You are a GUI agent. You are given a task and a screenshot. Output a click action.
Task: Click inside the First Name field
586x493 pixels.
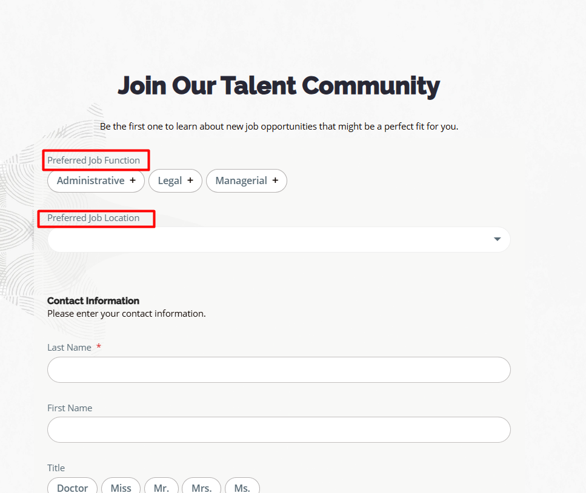click(279, 429)
